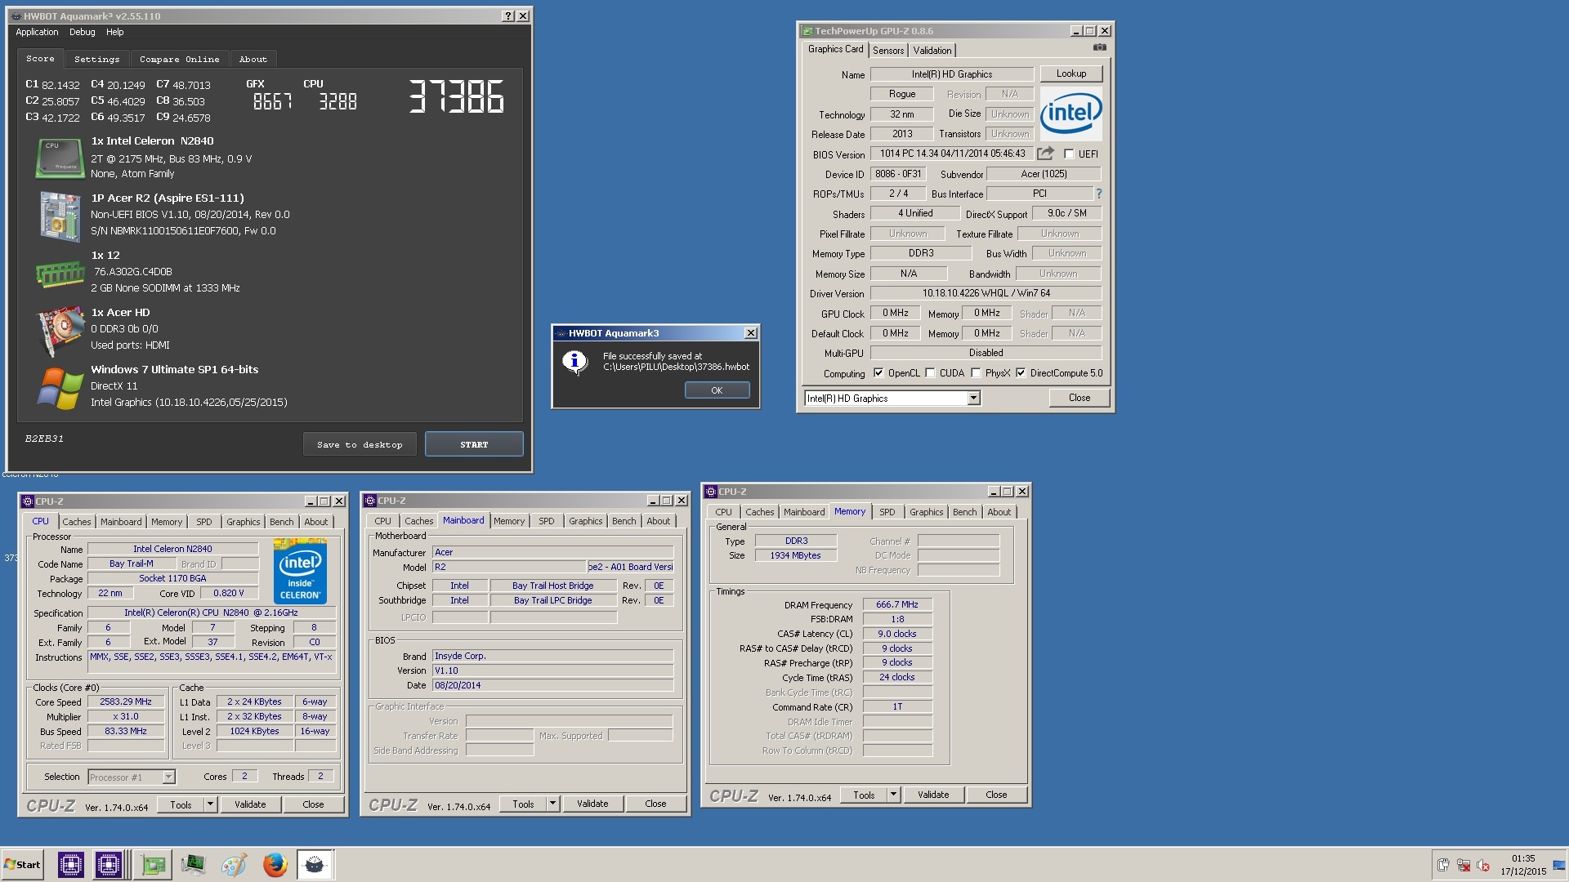The image size is (1569, 882).
Task: Expand the Tools arrow in the CPU-Z Mainboard window
Action: click(552, 804)
